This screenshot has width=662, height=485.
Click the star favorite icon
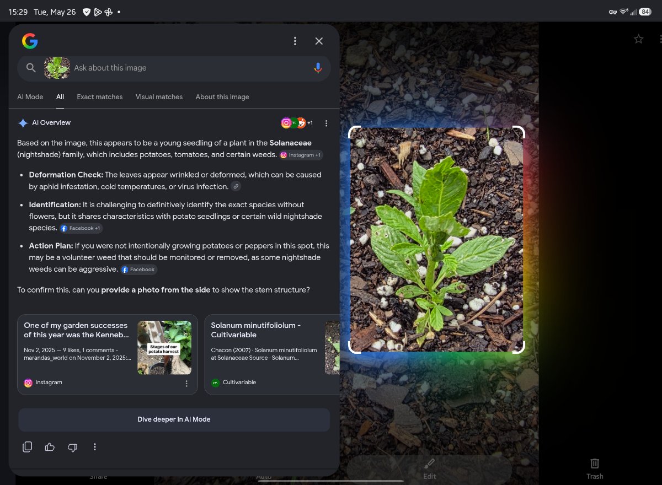(x=638, y=39)
